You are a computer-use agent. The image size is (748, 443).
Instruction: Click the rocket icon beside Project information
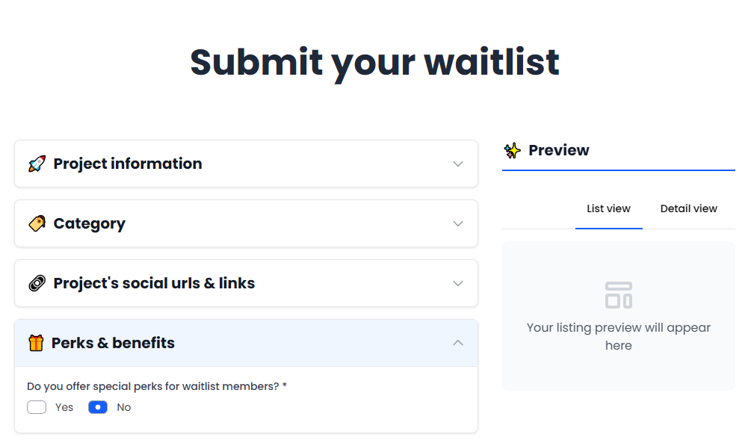(x=37, y=164)
